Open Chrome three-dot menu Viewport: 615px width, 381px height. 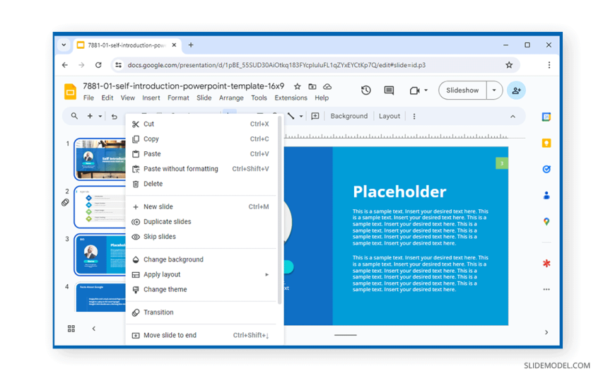549,65
